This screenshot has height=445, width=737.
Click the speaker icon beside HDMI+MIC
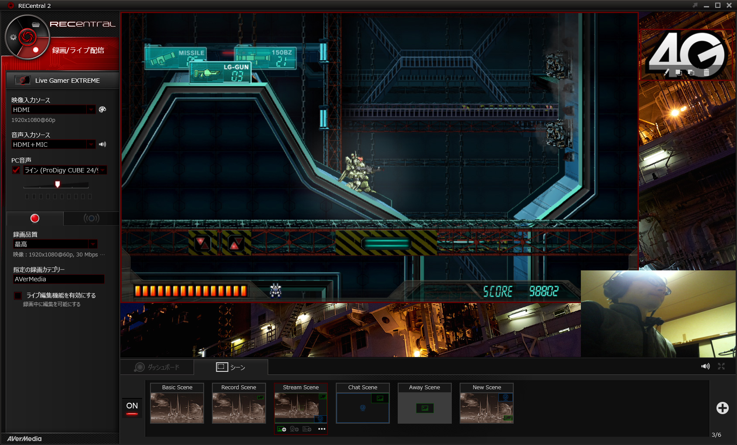(x=102, y=144)
